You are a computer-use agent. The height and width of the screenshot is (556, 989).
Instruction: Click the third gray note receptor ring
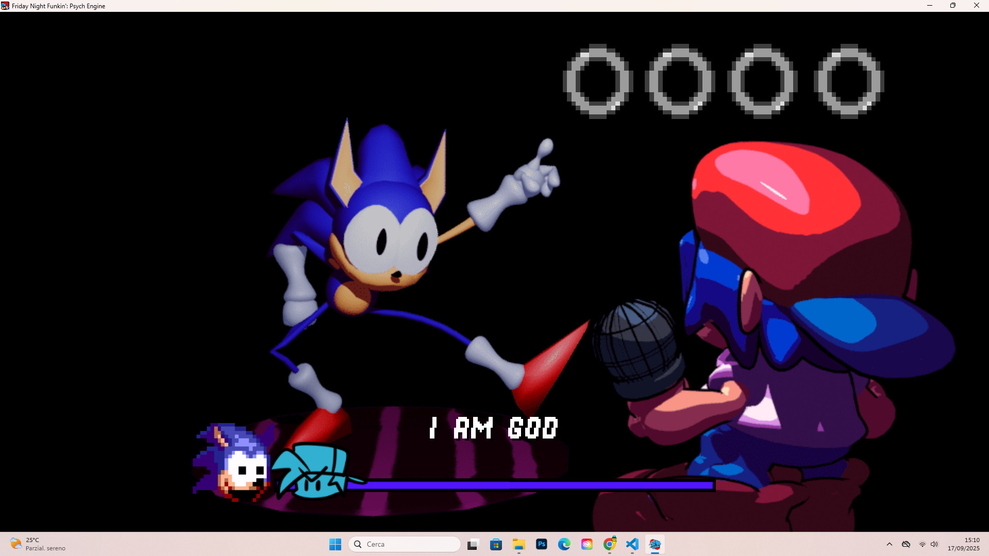[x=762, y=81]
